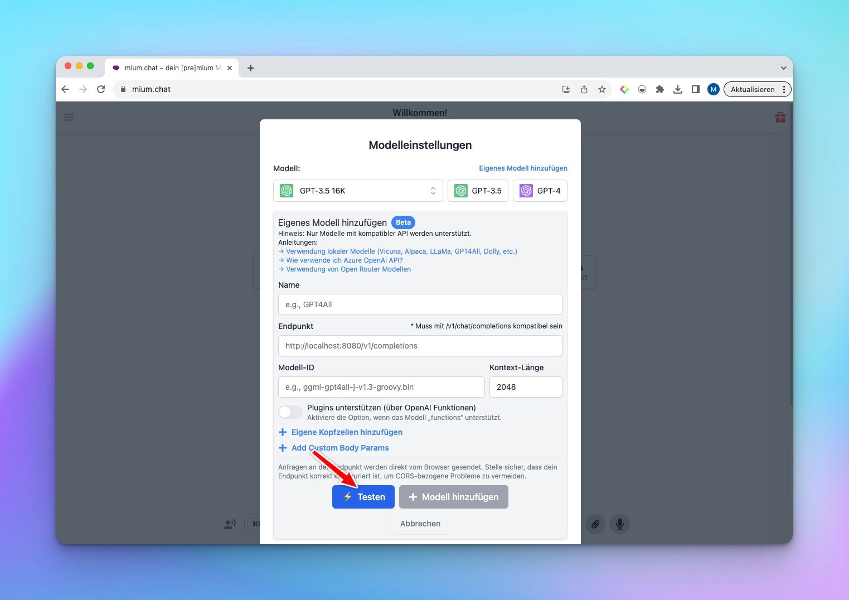Click the microphone icon

(619, 524)
